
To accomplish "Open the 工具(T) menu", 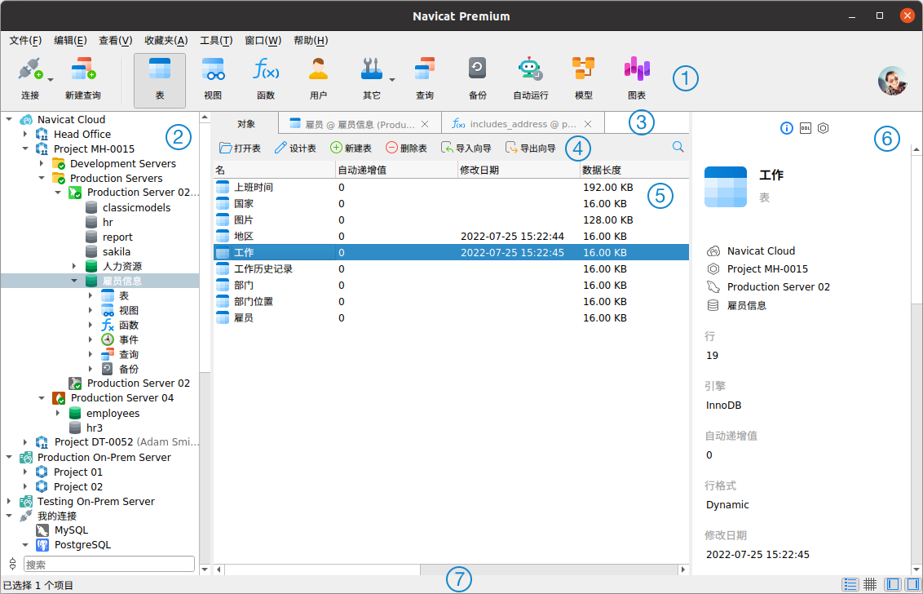I will (x=216, y=41).
